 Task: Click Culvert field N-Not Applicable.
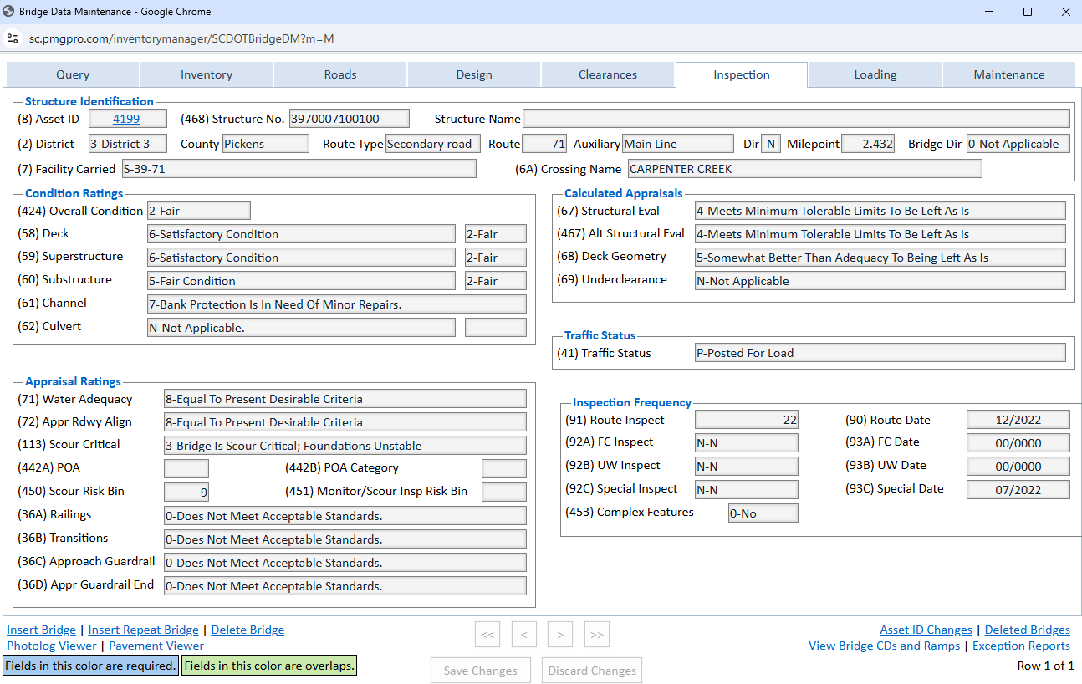[x=301, y=328]
